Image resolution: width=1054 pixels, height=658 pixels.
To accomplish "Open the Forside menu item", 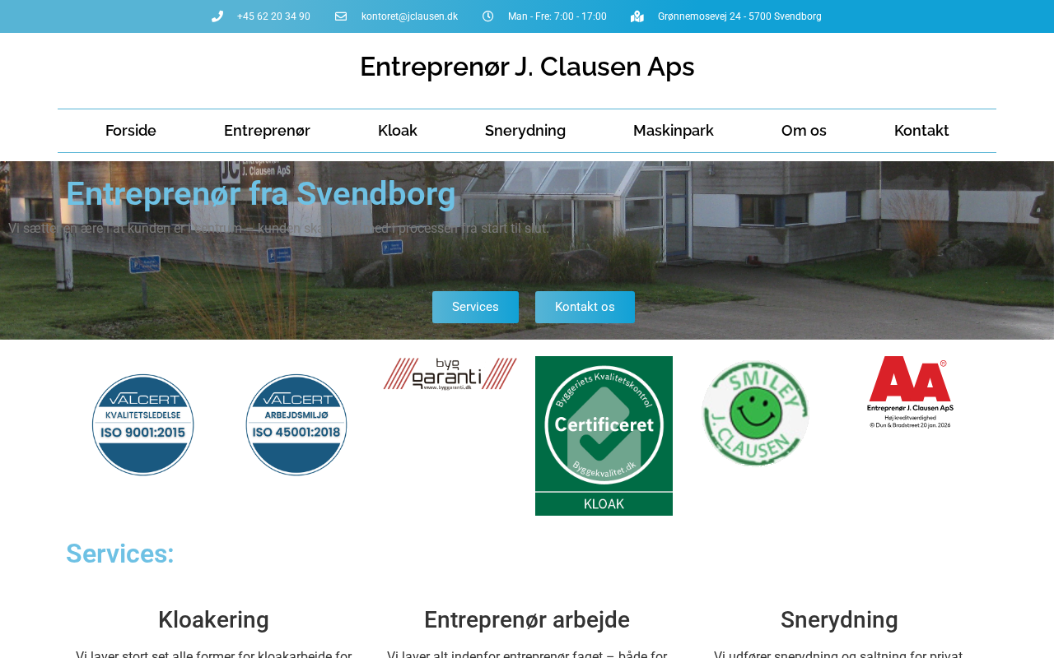I will click(131, 131).
